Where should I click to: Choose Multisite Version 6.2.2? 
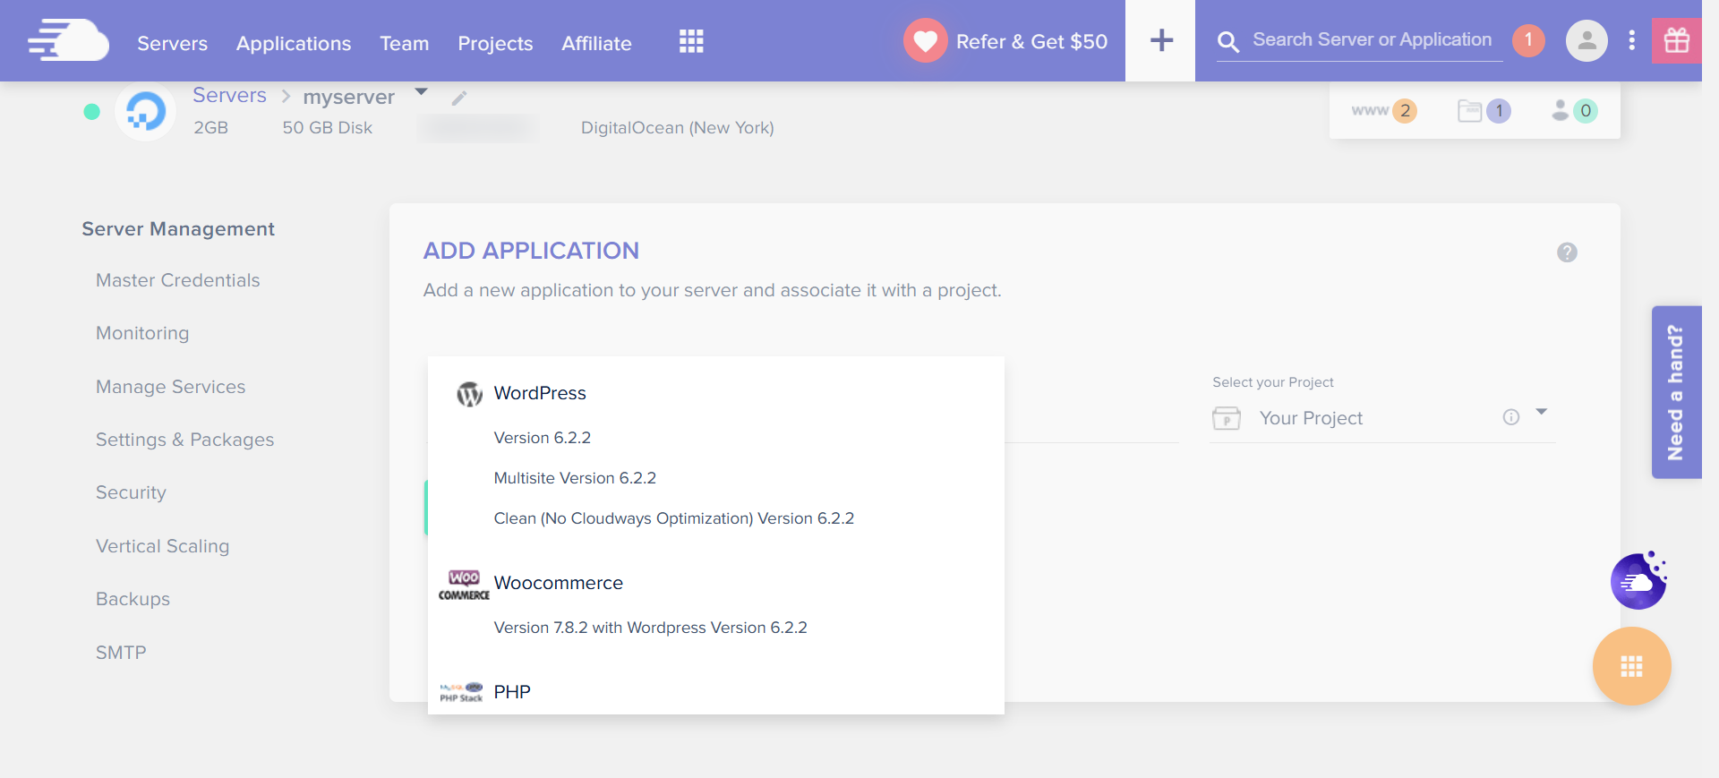click(x=575, y=478)
